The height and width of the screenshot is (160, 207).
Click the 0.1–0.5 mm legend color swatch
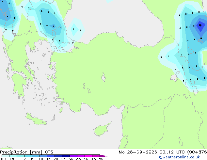(x=6, y=156)
